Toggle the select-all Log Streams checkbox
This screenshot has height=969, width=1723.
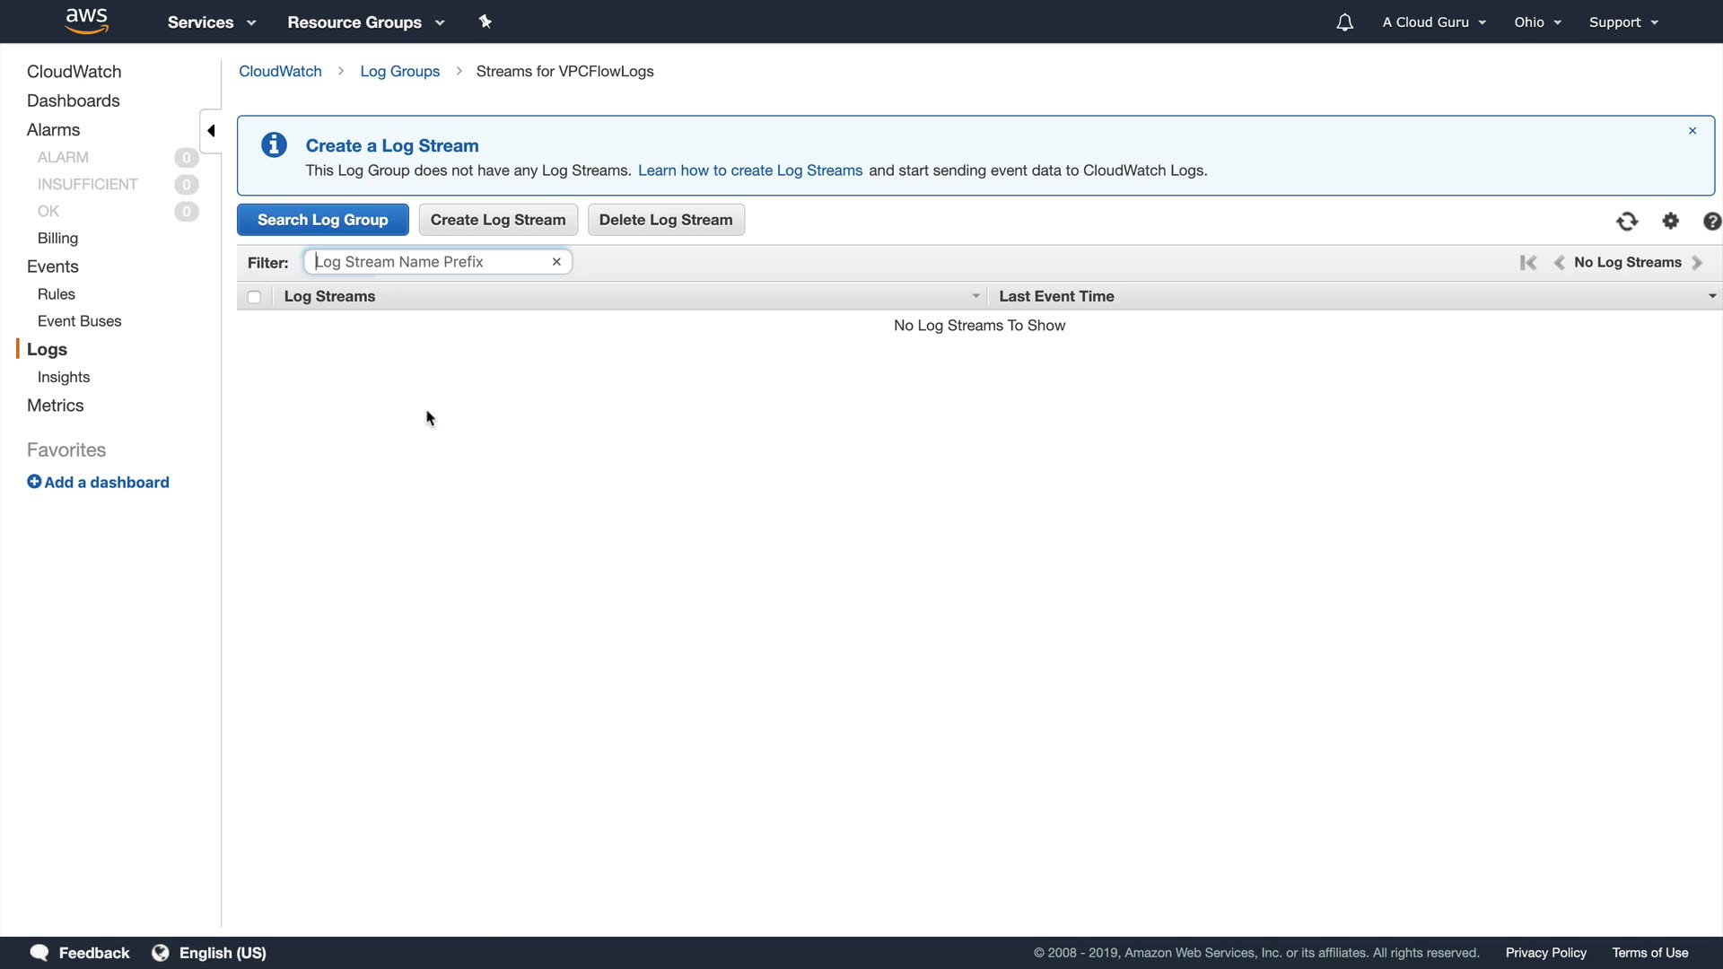coord(254,297)
